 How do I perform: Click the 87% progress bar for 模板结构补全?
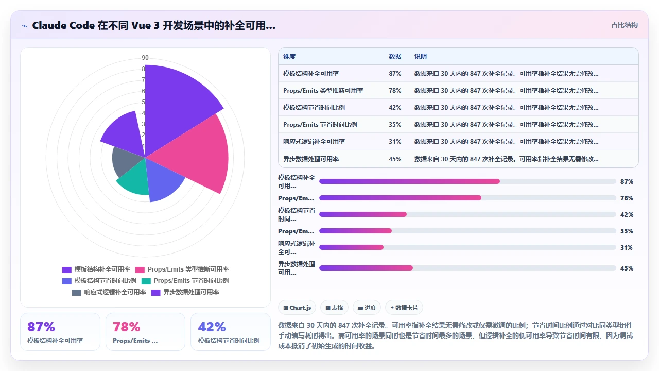pos(467,181)
